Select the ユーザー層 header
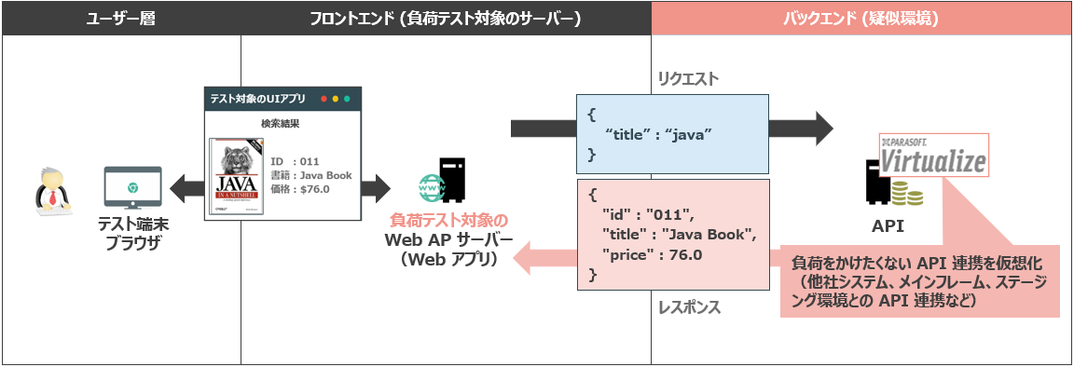The height and width of the screenshot is (367, 1074). pos(121,19)
